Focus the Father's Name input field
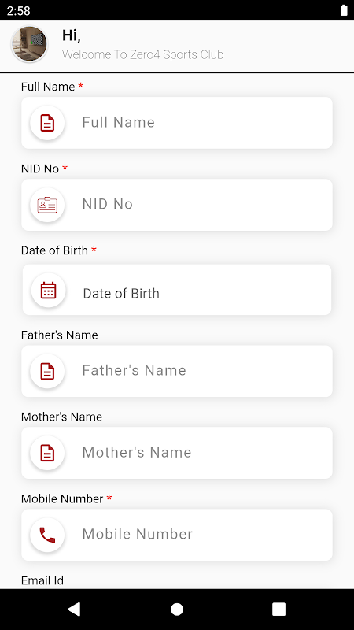This screenshot has height=630, width=354. [176, 371]
